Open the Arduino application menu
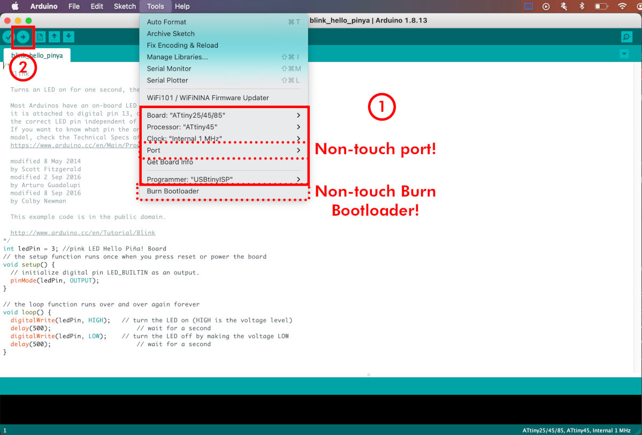 point(44,6)
